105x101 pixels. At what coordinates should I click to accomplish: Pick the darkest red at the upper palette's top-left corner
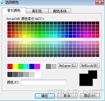(x=9, y=23)
